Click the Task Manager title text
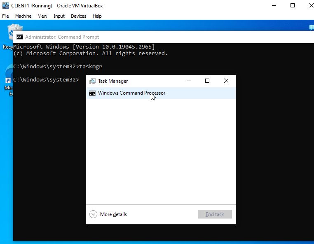This screenshot has height=244, width=314. coord(113,81)
